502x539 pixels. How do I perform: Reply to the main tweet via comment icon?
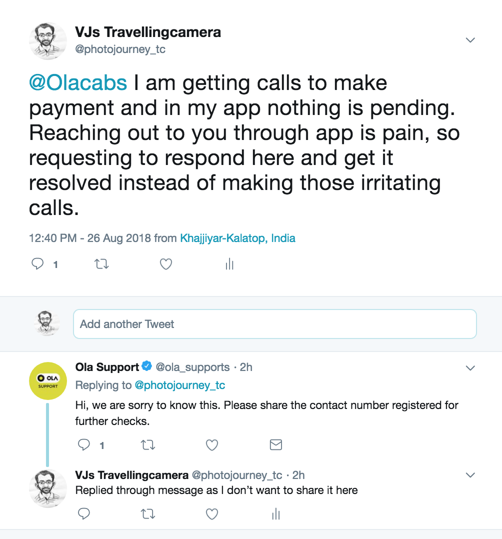tap(37, 264)
